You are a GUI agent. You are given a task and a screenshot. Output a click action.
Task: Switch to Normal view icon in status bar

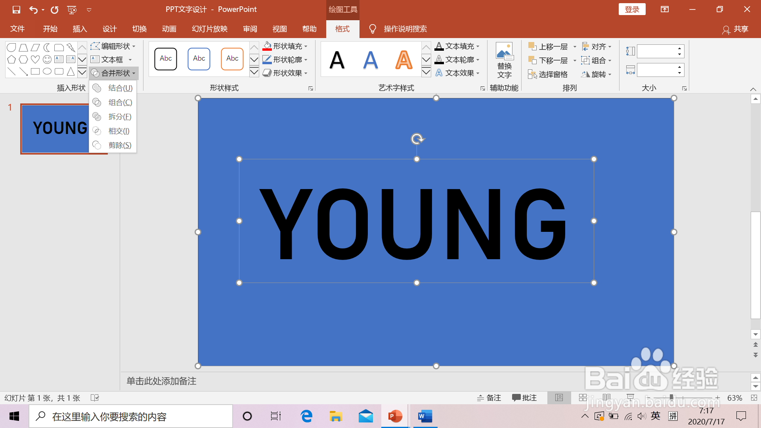[x=559, y=397]
